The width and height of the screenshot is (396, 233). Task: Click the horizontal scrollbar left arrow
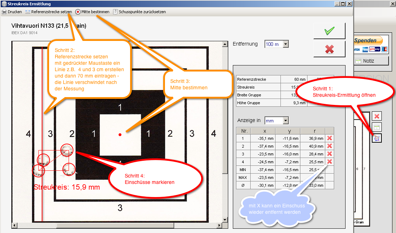pos(14,225)
